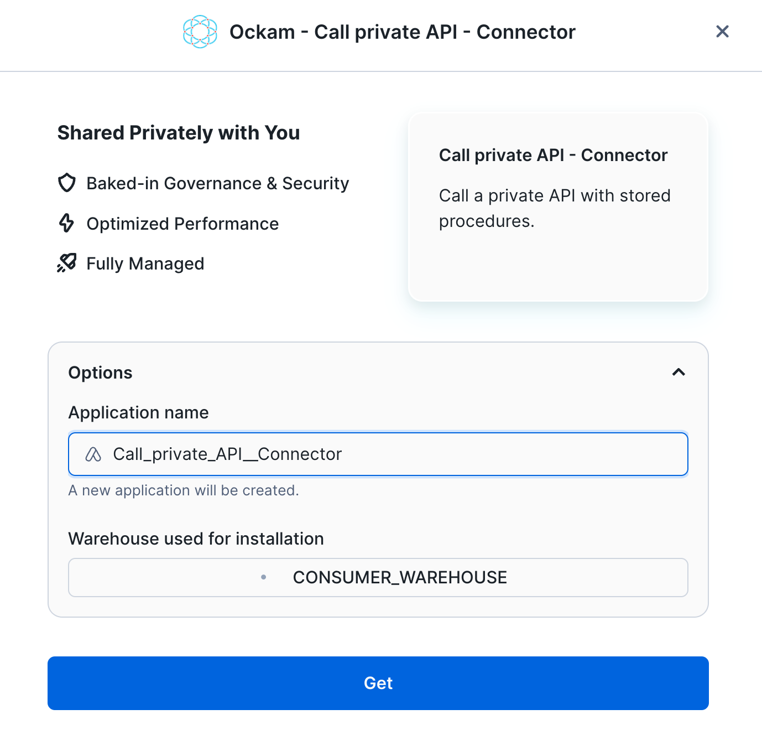Click the shield icon for Governance & Security
Image resolution: width=762 pixels, height=735 pixels.
pyautogui.click(x=67, y=183)
